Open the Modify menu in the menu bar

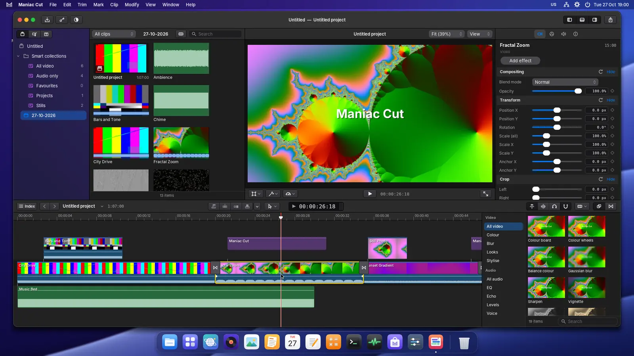coord(132,5)
